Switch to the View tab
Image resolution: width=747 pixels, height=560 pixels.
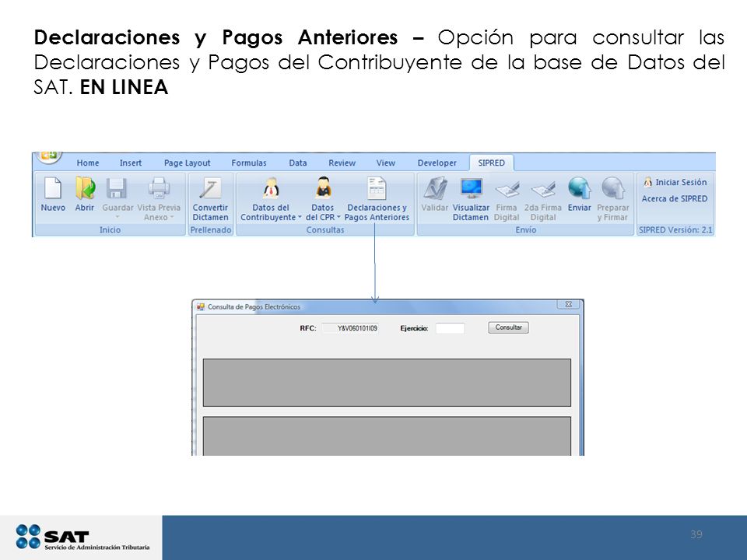385,163
